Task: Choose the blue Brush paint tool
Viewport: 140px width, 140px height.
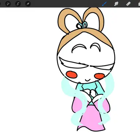Action: pos(104,4)
